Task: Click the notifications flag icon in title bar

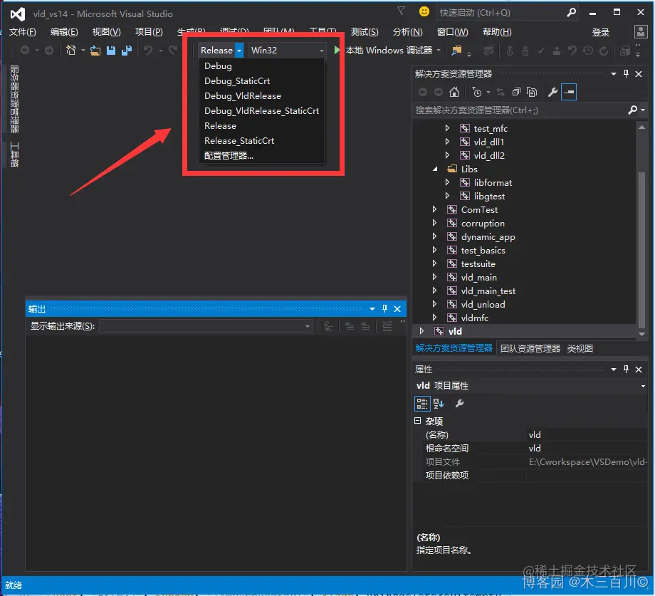Action: click(401, 11)
